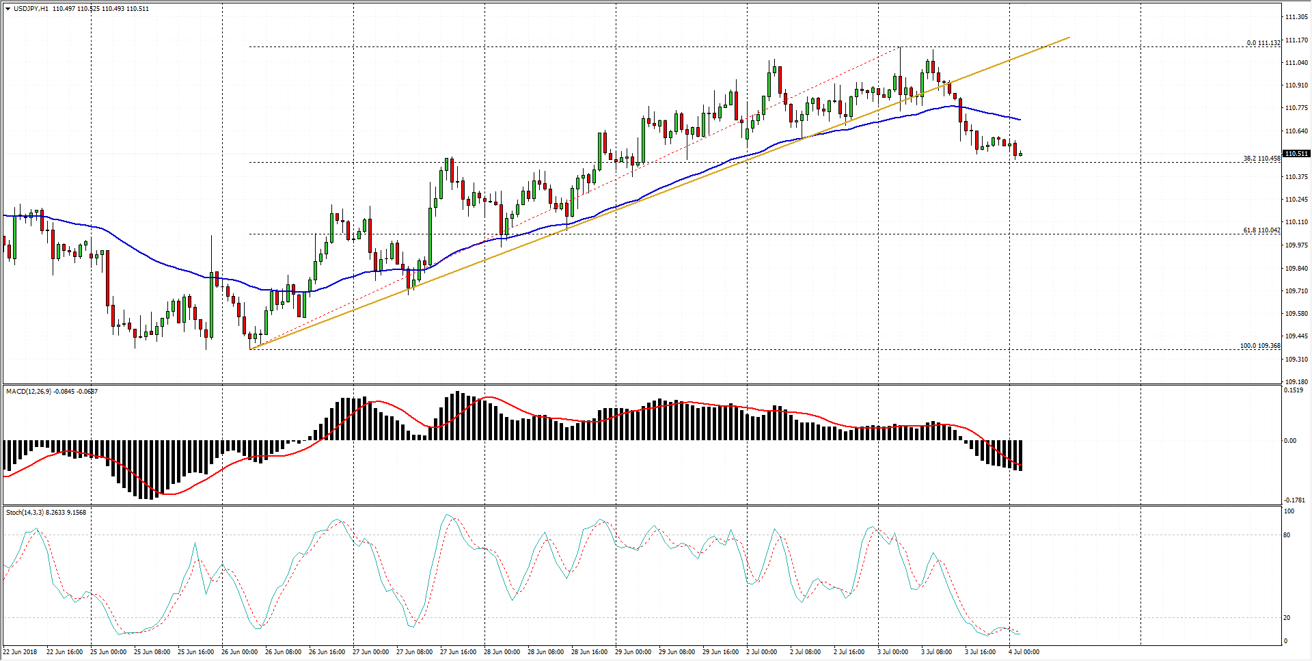Click the 22 Jun 2018 date label
The width and height of the screenshot is (1312, 661).
pyautogui.click(x=20, y=652)
